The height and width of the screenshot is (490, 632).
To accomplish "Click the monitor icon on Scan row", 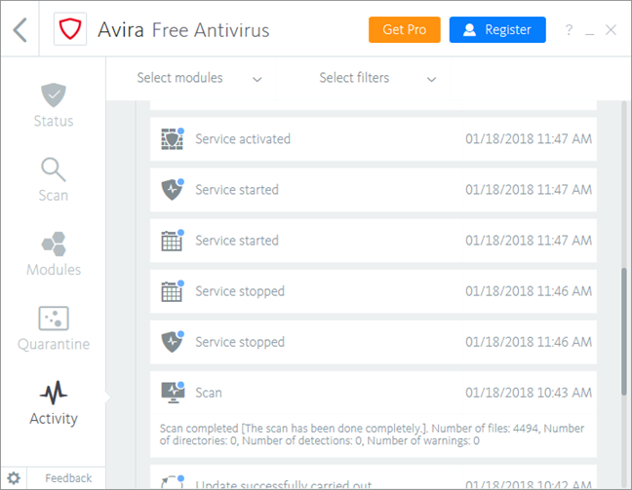I will [173, 393].
